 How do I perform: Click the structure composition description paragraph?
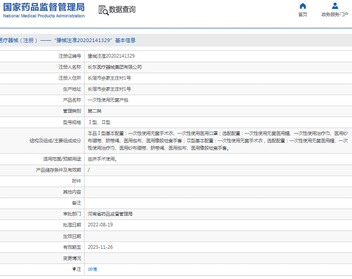coord(218,140)
